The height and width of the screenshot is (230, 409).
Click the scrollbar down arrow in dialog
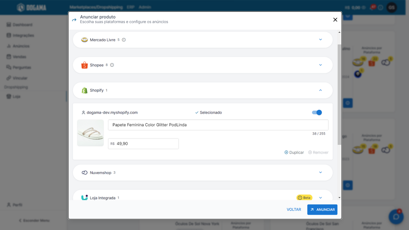[339, 198]
